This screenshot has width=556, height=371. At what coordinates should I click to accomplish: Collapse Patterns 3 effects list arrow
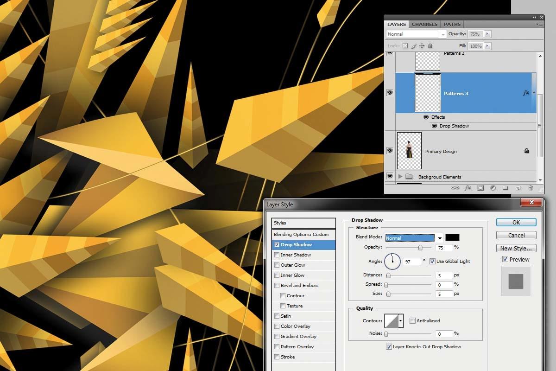coord(533,93)
